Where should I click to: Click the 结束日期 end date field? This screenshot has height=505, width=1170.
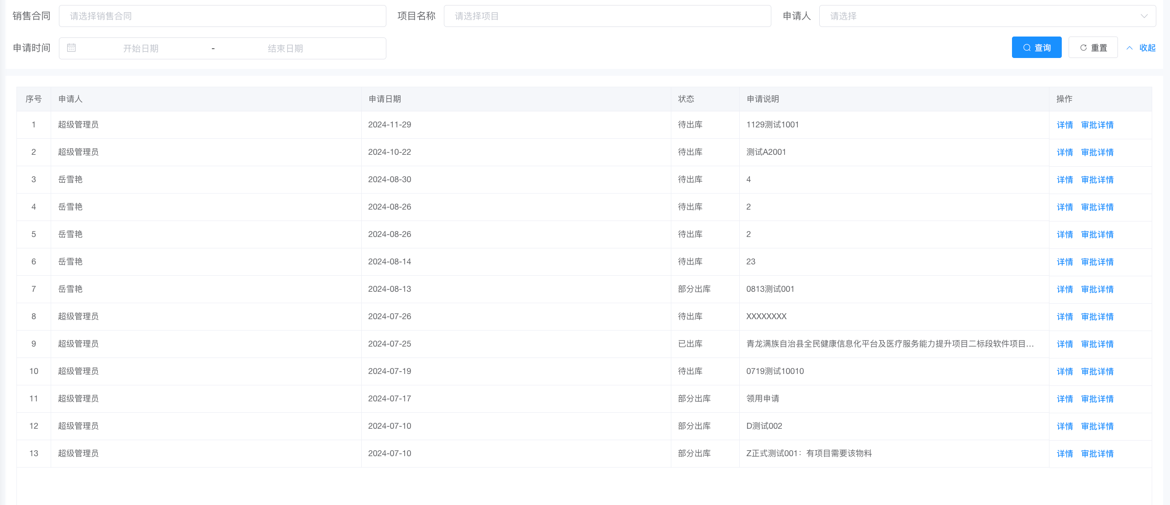(x=285, y=48)
